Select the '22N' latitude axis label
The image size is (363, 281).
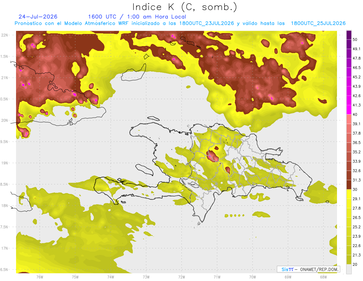pos(5,35)
